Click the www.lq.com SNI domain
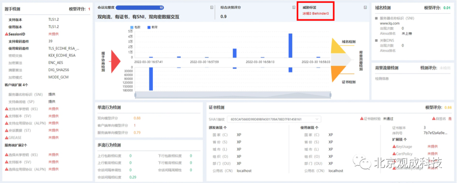 point(389,23)
